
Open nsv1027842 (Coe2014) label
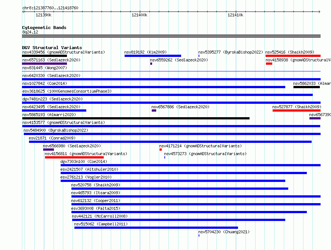point(45,83)
